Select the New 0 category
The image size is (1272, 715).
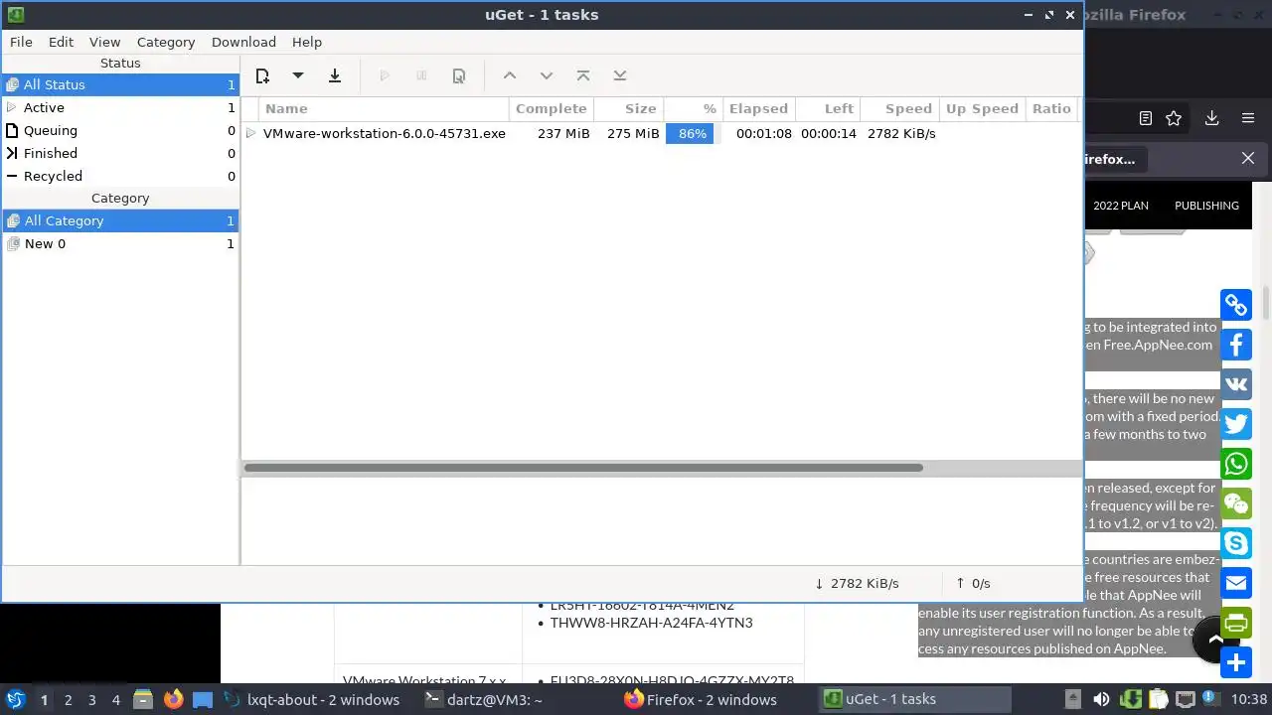(x=120, y=243)
